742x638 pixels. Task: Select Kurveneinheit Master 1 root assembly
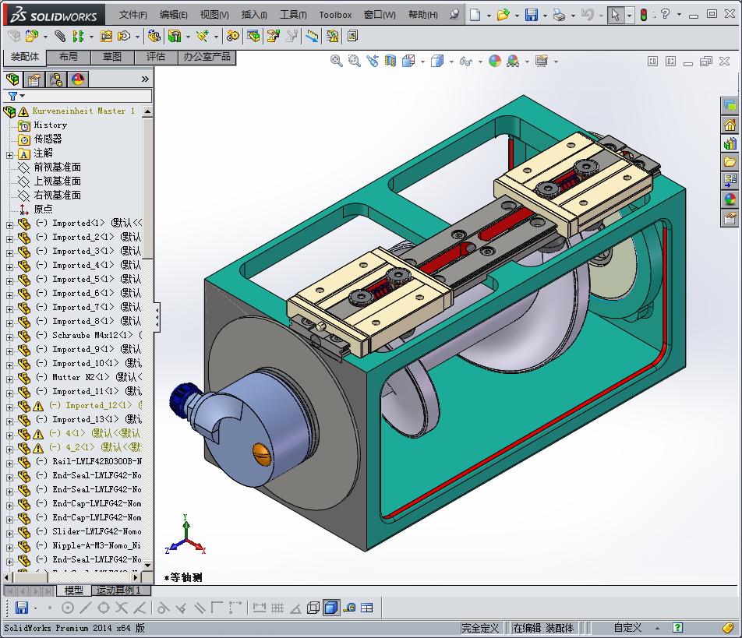pyautogui.click(x=83, y=111)
